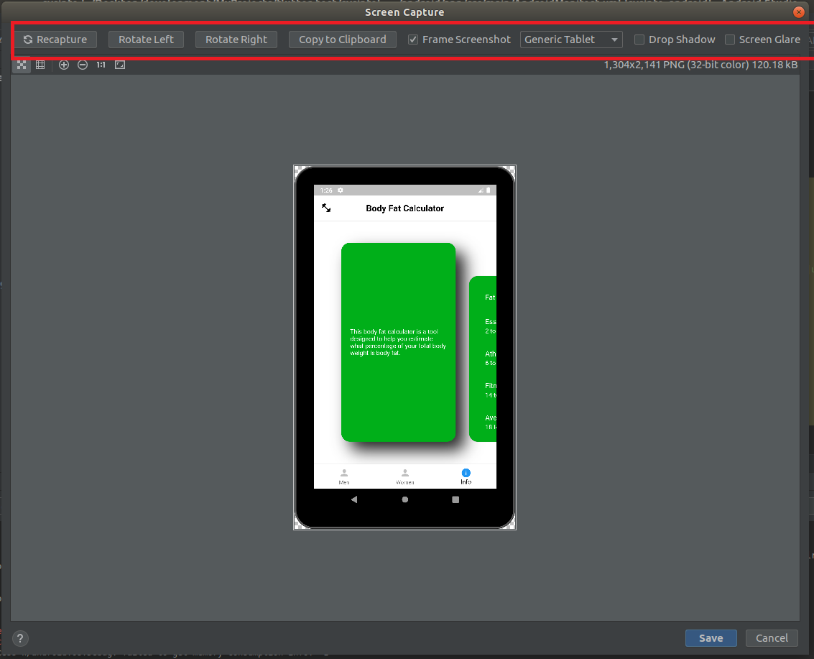Open the Generic Tablet frame selector
Image resolution: width=814 pixels, height=659 pixels.
pyautogui.click(x=571, y=40)
